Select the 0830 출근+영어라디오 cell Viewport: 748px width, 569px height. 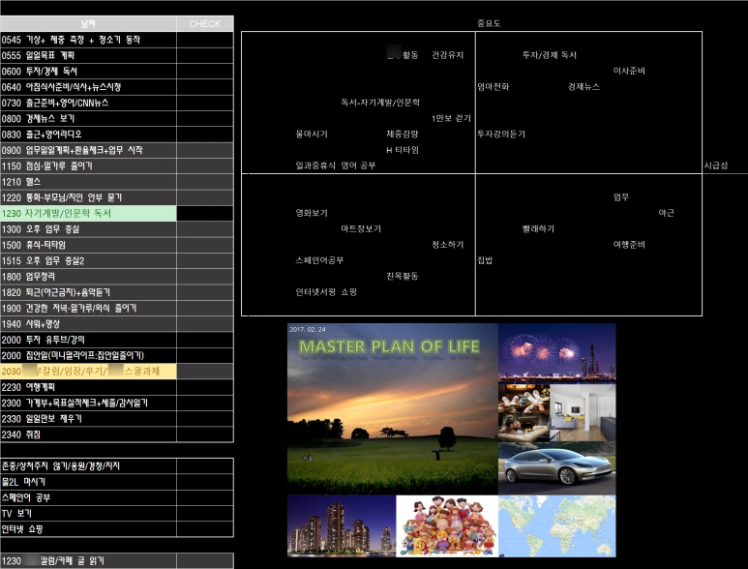pyautogui.click(x=88, y=134)
